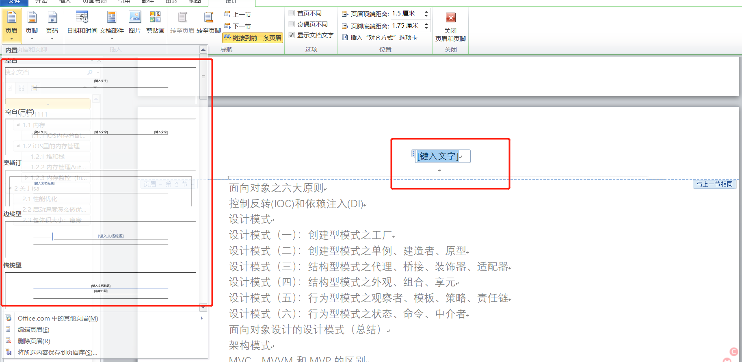742x362 pixels.
Task: Increase header top distance with up arrow
Action: click(x=426, y=11)
